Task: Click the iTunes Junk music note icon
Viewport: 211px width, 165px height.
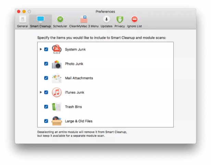Action: (57, 92)
